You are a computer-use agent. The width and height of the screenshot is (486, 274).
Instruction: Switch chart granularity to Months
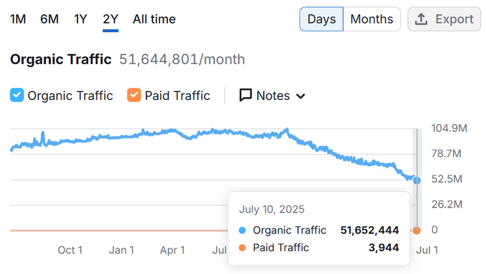click(x=372, y=19)
